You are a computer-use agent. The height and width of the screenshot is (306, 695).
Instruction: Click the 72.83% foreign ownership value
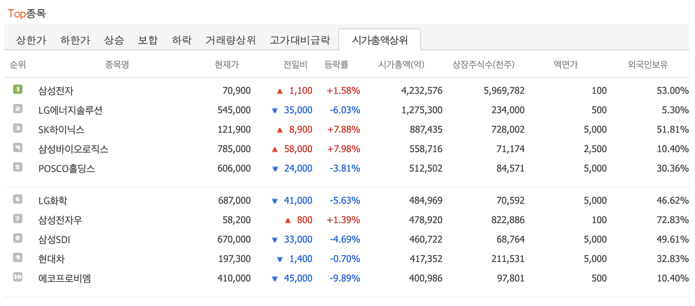tap(673, 220)
